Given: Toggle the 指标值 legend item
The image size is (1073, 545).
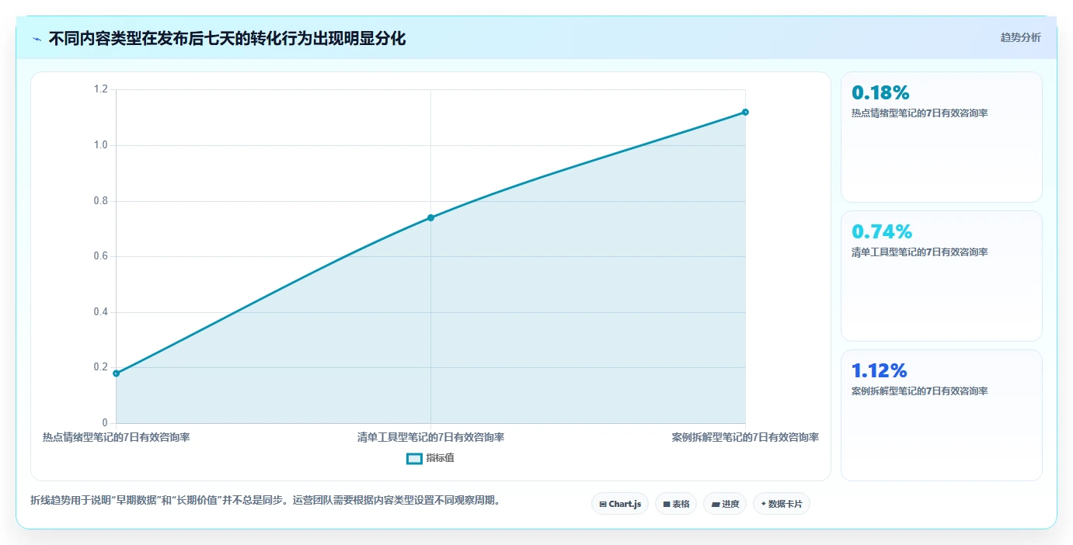Looking at the screenshot, I should 430,458.
